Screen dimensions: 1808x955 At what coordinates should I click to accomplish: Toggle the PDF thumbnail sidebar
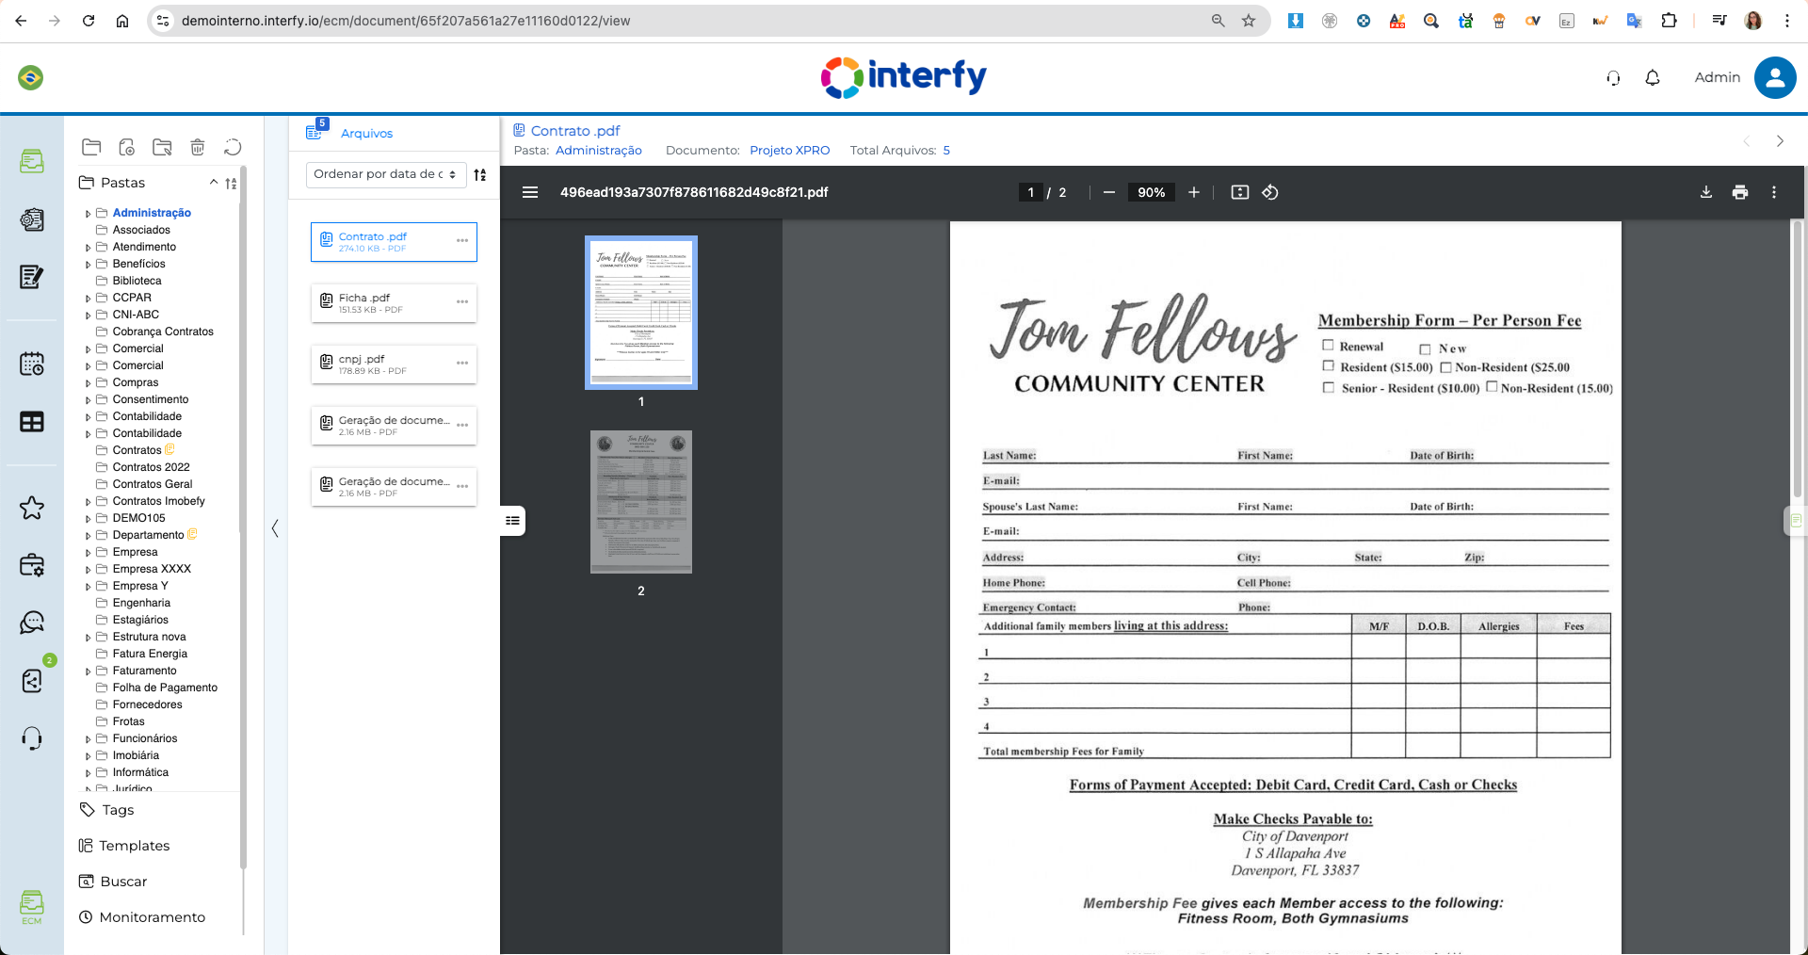(530, 192)
